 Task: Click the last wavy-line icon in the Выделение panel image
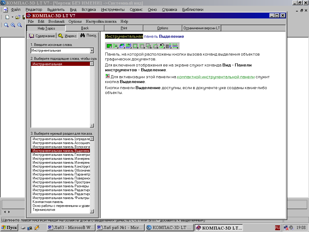pos(175,46)
